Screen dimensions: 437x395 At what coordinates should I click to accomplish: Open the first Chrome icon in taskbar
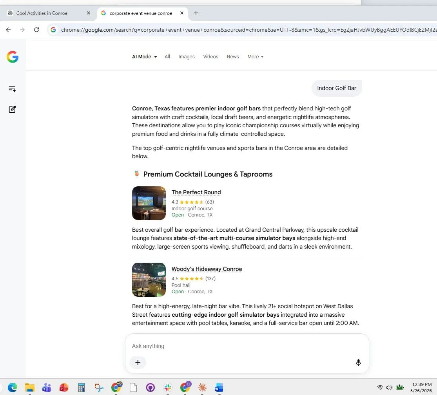tap(116, 387)
